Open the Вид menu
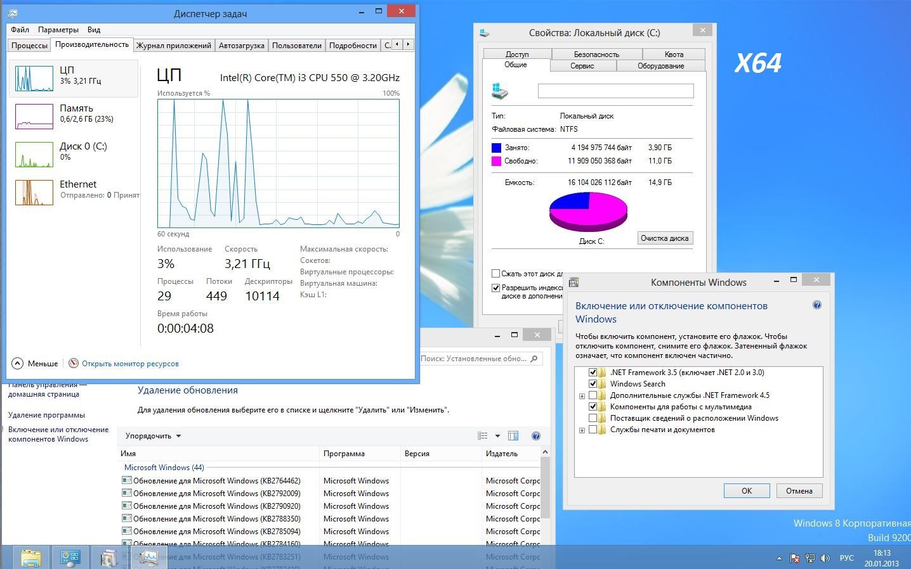Screen dimensions: 911x569 pyautogui.click(x=94, y=29)
